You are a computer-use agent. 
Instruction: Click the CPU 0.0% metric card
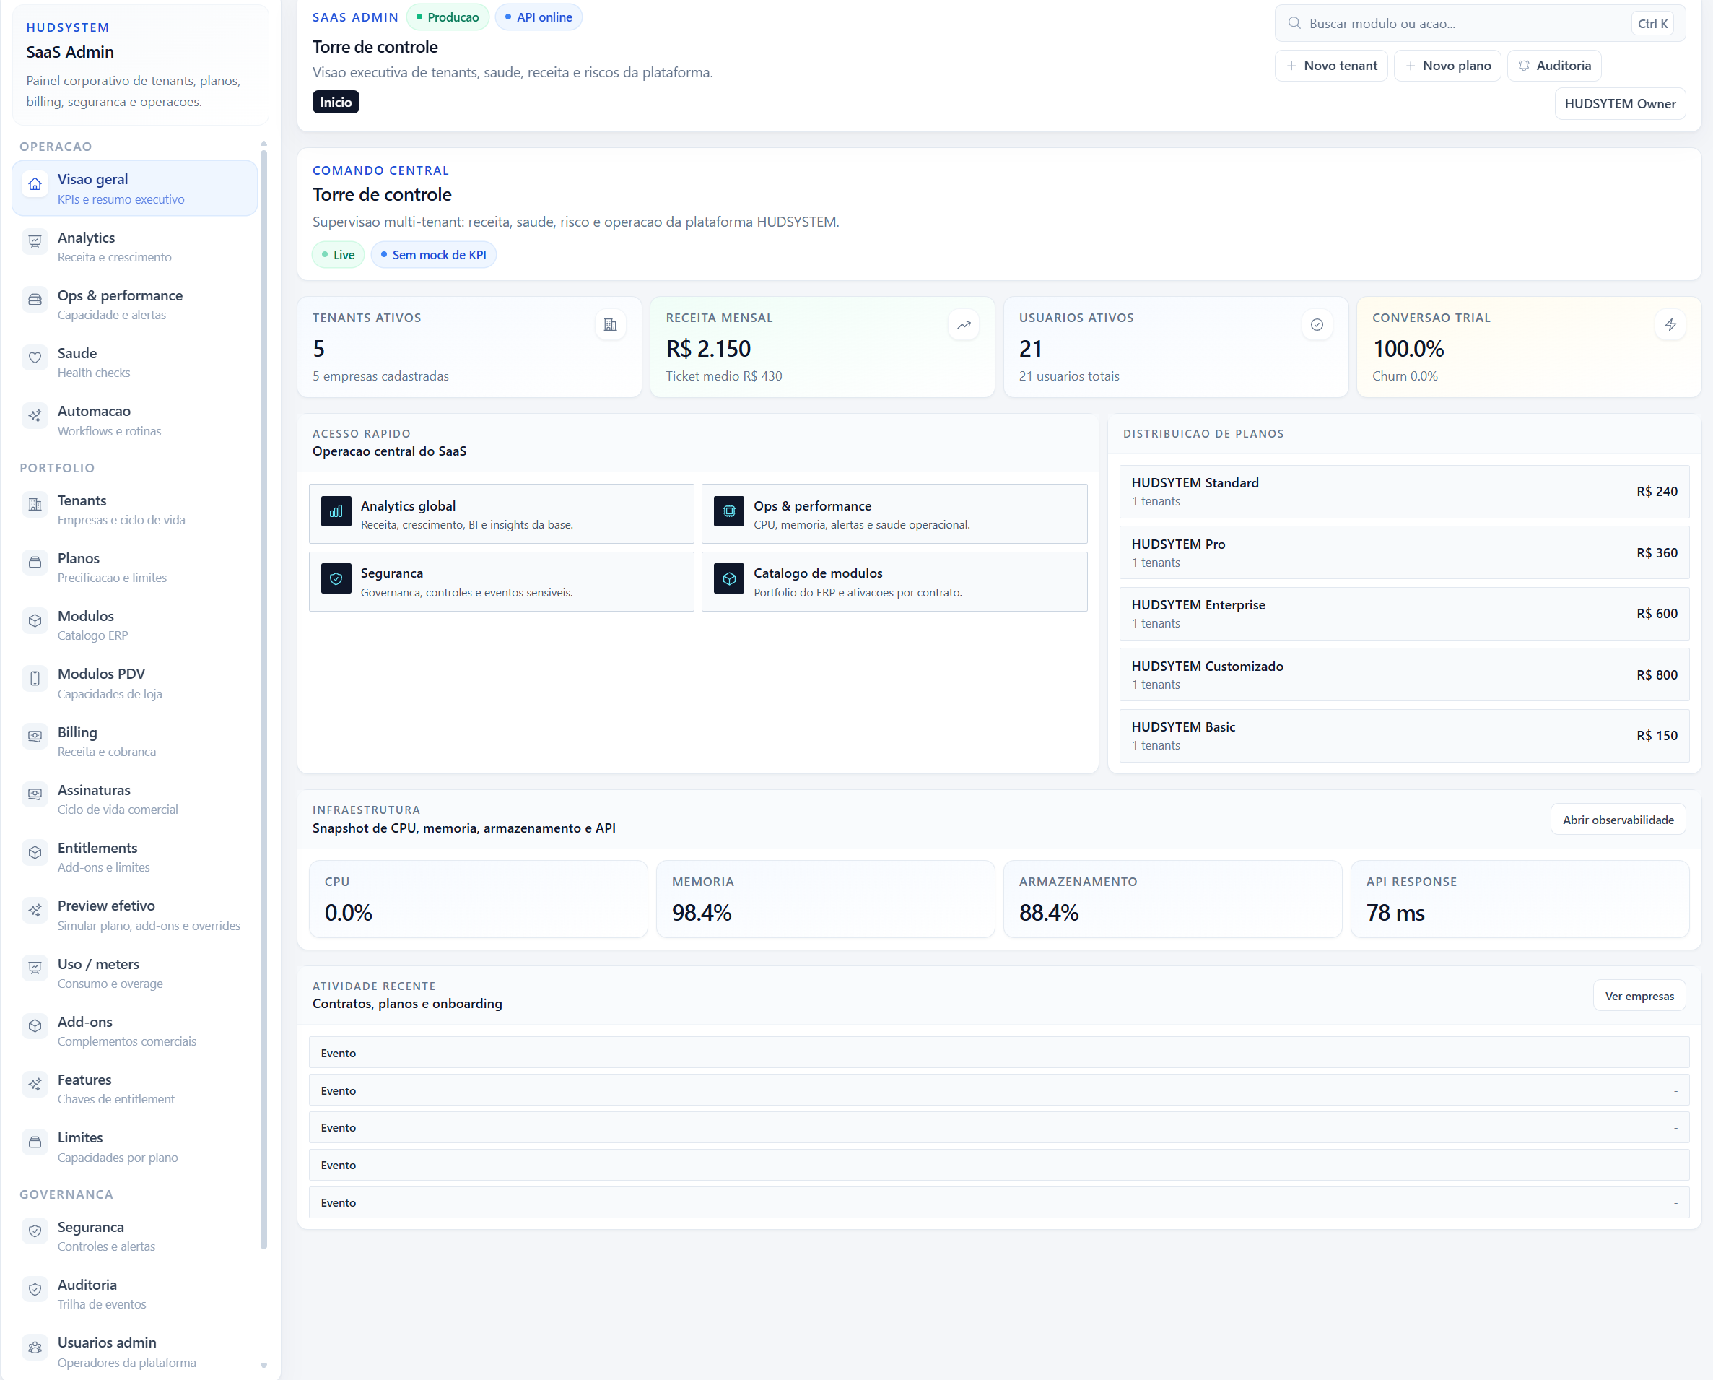pos(479,899)
